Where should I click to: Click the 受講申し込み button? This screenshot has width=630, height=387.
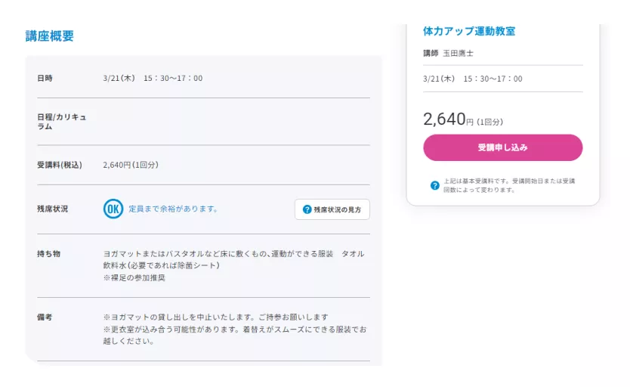(502, 147)
